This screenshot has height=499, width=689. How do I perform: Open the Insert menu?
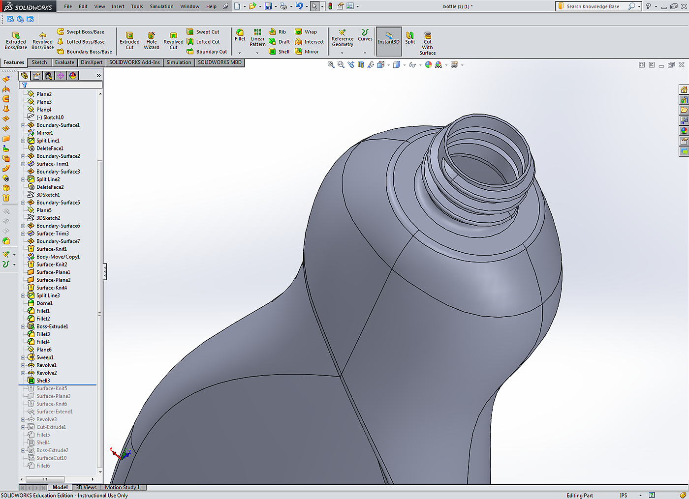point(118,6)
